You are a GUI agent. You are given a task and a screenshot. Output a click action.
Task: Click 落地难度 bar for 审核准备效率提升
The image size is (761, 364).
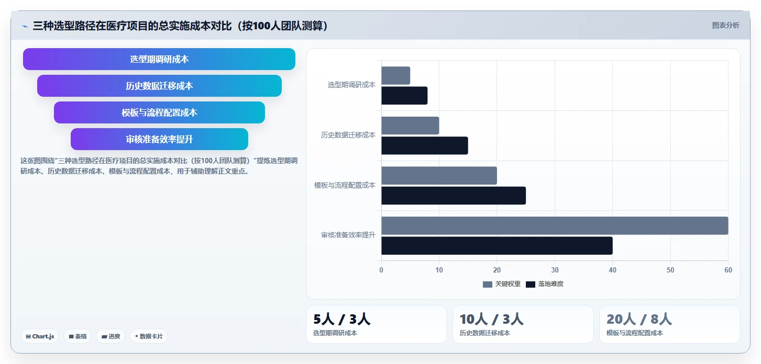click(x=497, y=246)
